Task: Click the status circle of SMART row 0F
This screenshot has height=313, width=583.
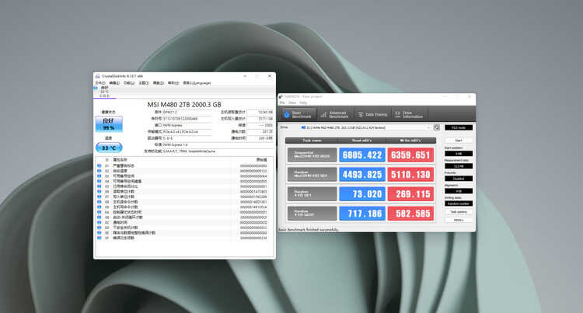Action: (x=99, y=238)
